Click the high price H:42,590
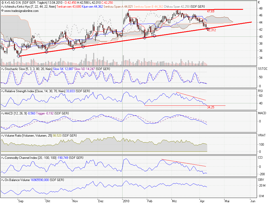This screenshot has height=203, width=271. click(x=83, y=3)
